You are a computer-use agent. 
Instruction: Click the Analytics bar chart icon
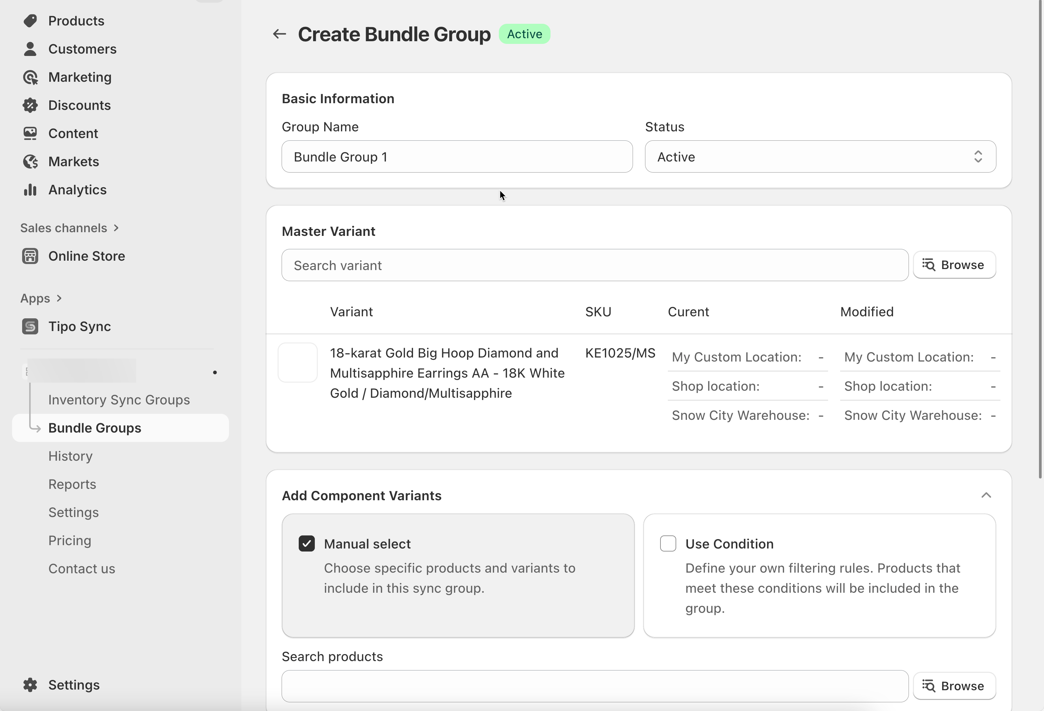(30, 190)
